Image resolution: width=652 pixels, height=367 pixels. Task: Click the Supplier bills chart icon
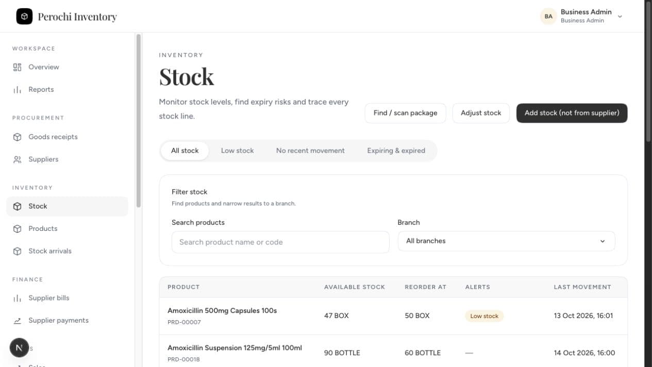[x=18, y=298]
